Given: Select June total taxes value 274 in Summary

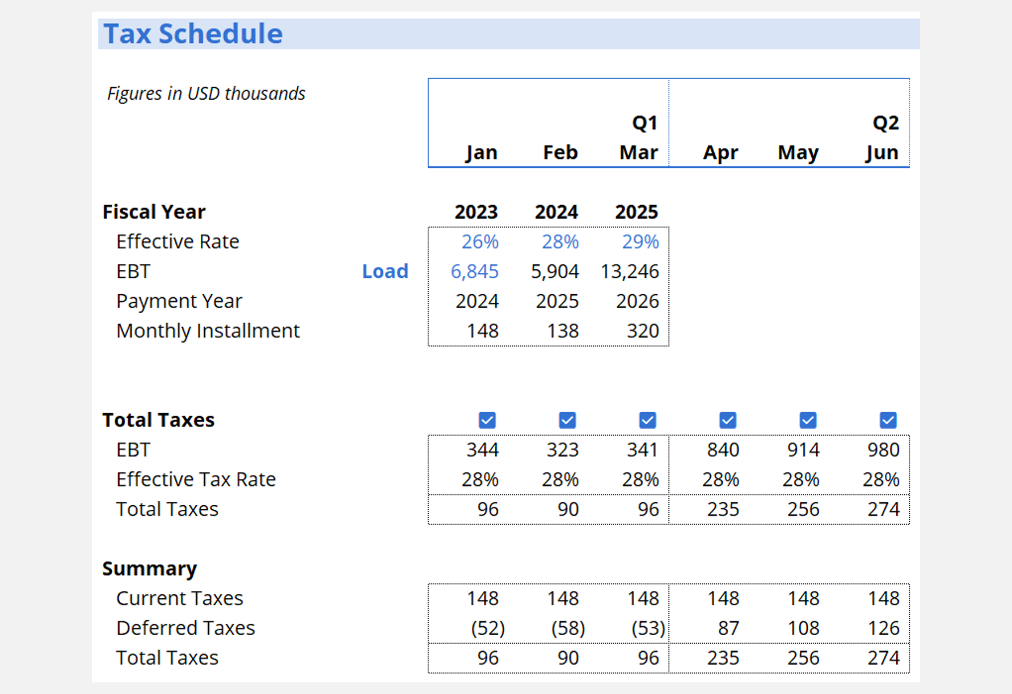Looking at the screenshot, I should pyautogui.click(x=883, y=657).
